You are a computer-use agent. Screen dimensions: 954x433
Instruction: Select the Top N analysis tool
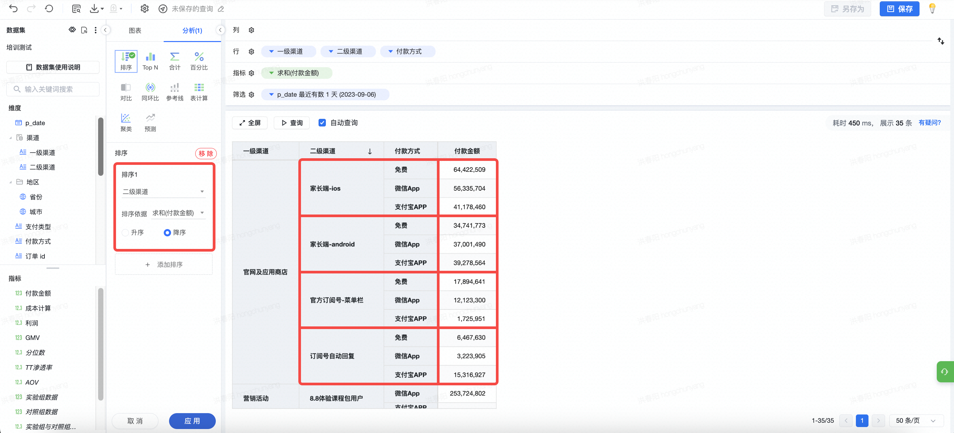(x=150, y=61)
